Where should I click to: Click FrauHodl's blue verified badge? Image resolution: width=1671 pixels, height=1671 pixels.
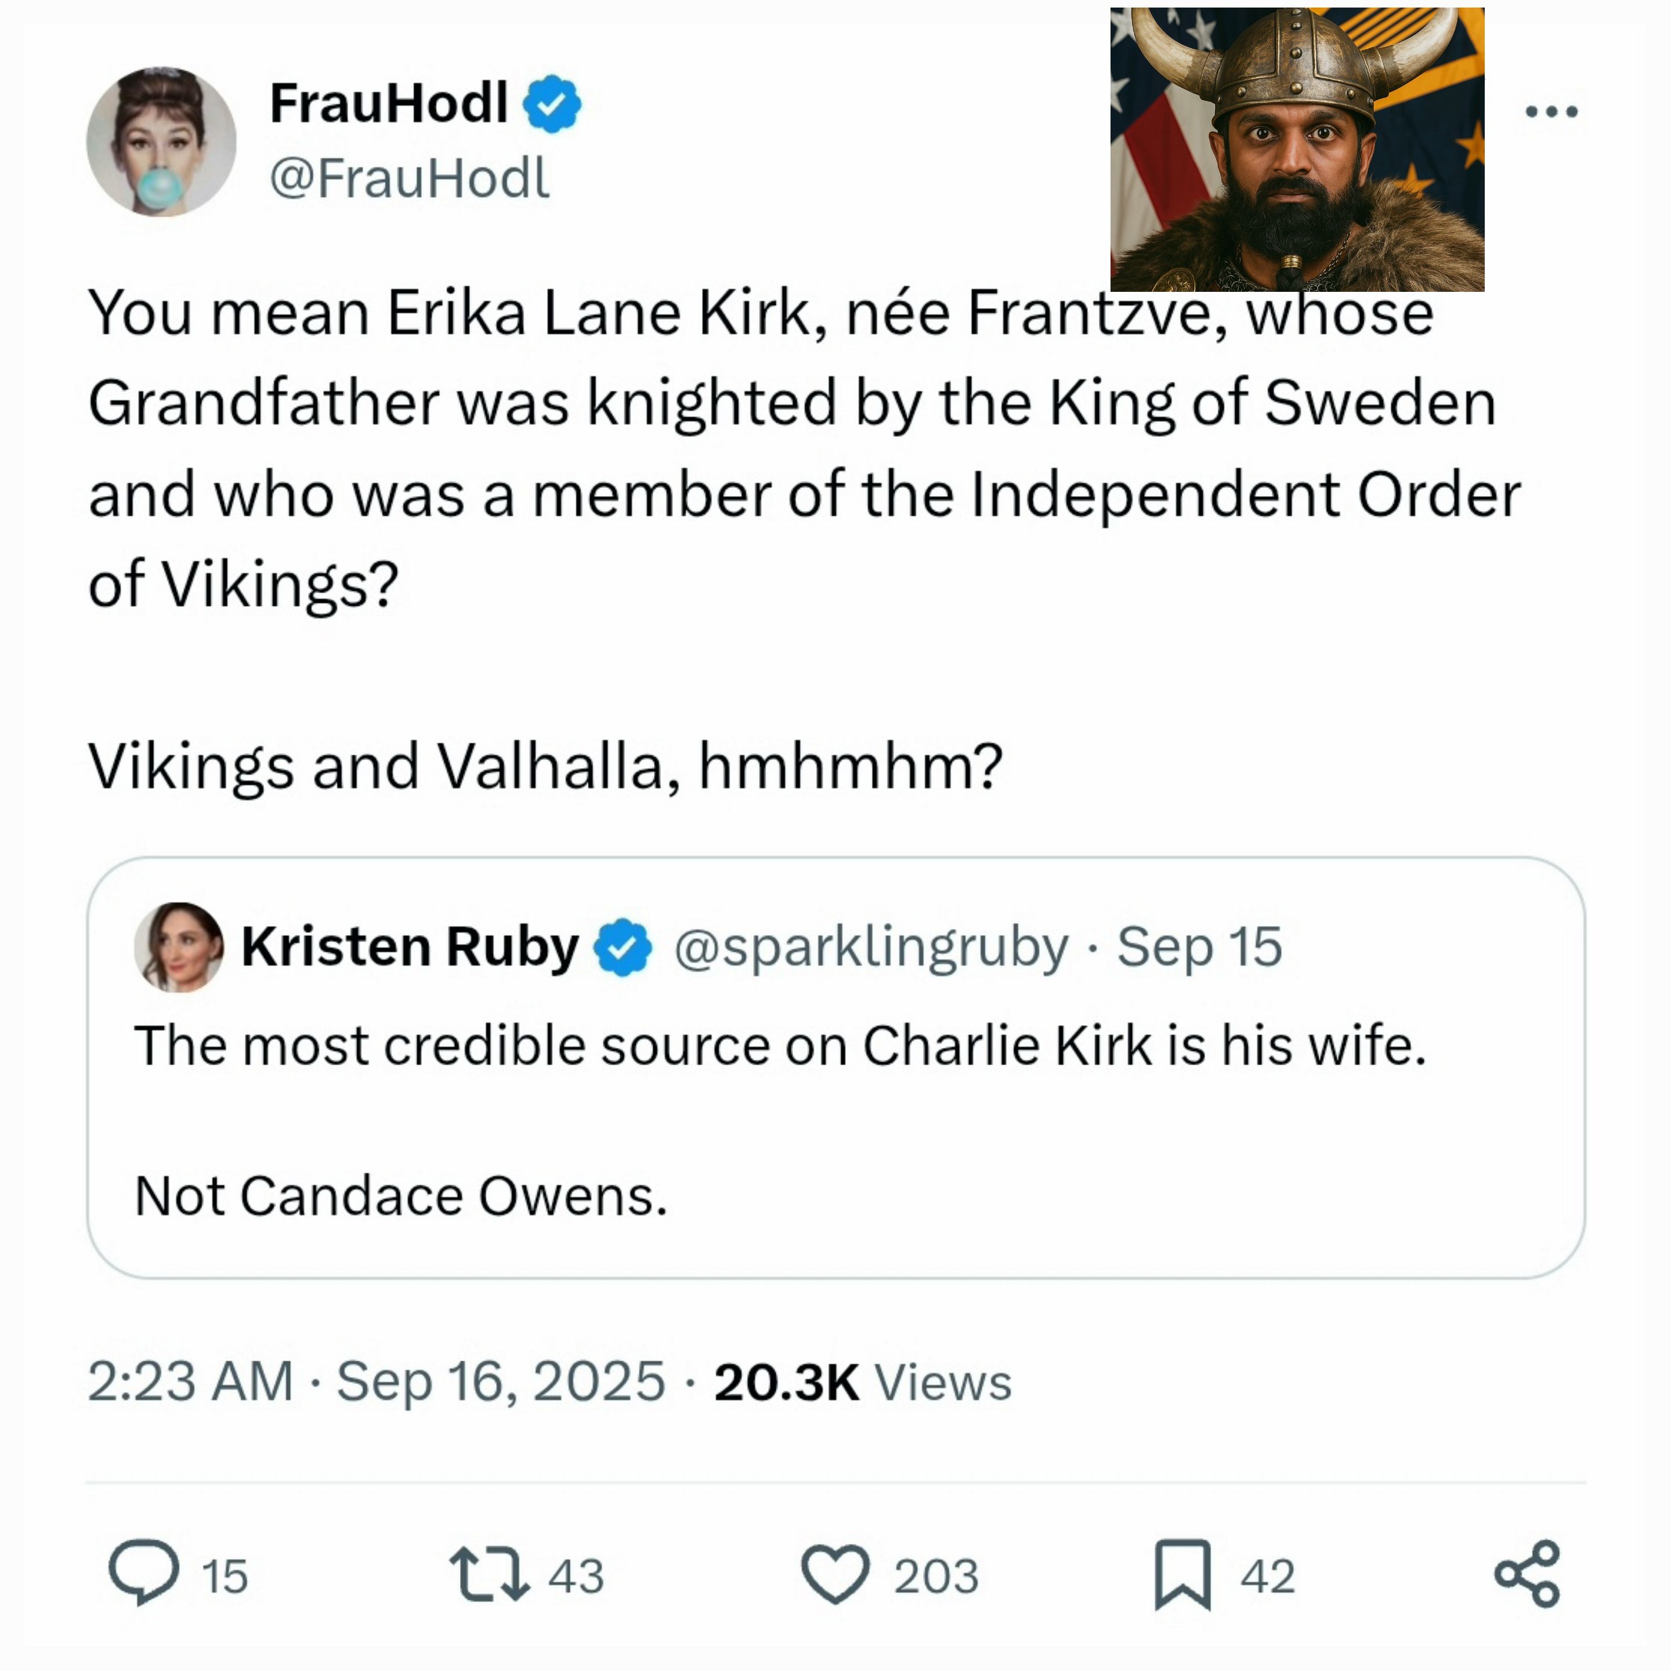click(x=552, y=104)
